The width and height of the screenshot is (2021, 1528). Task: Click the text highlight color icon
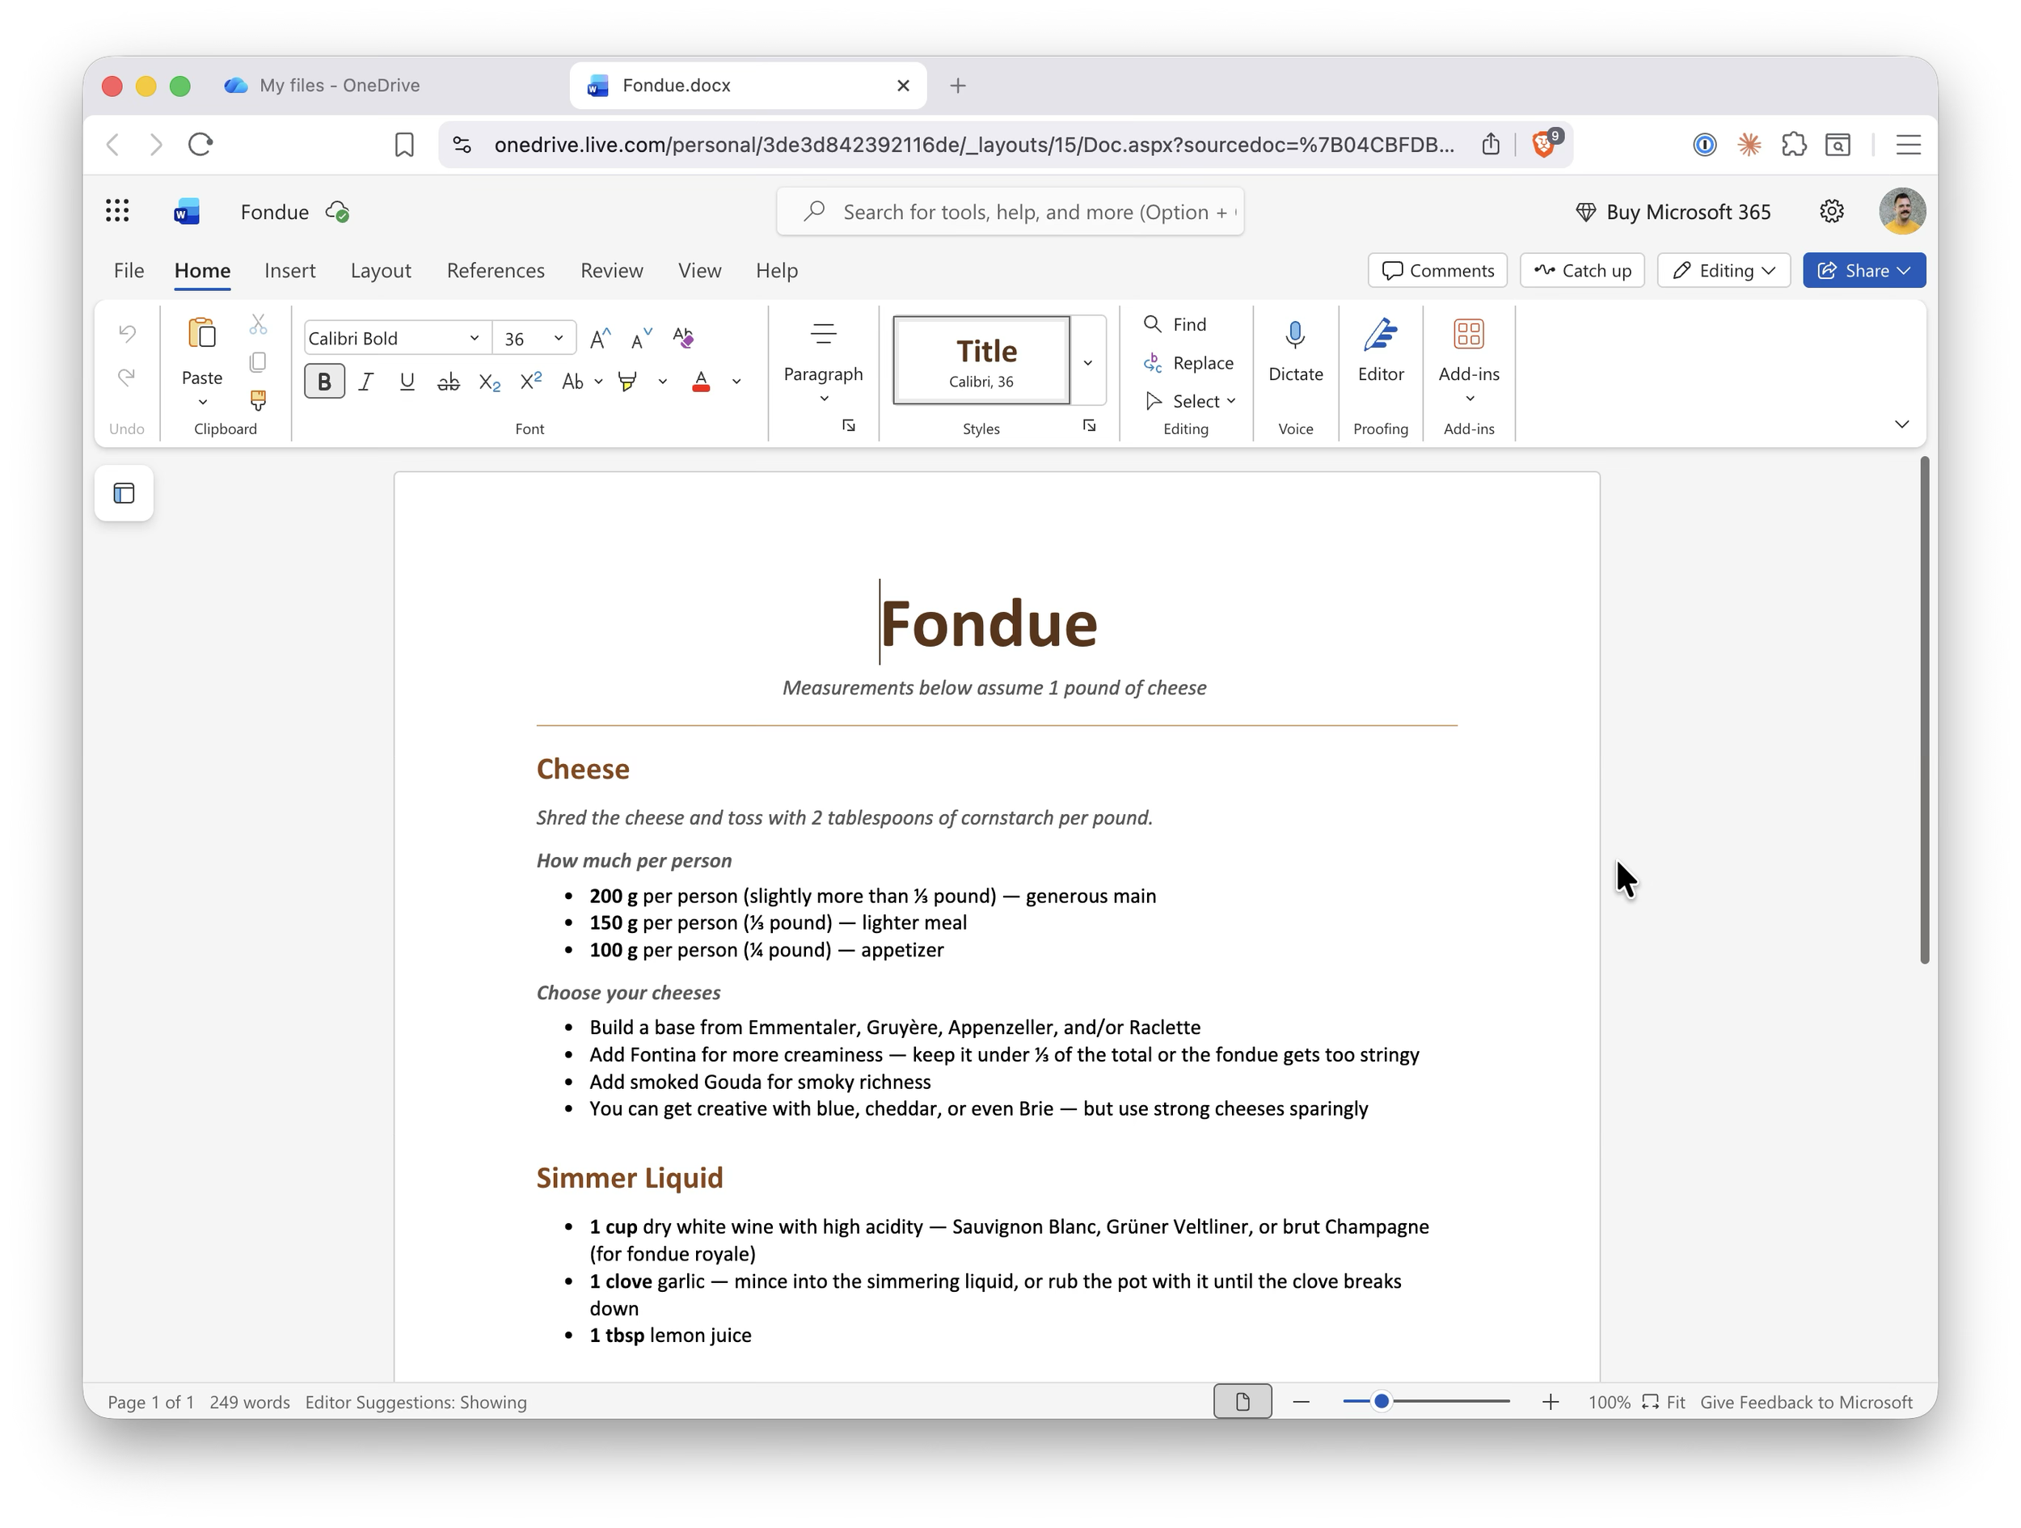pos(627,381)
